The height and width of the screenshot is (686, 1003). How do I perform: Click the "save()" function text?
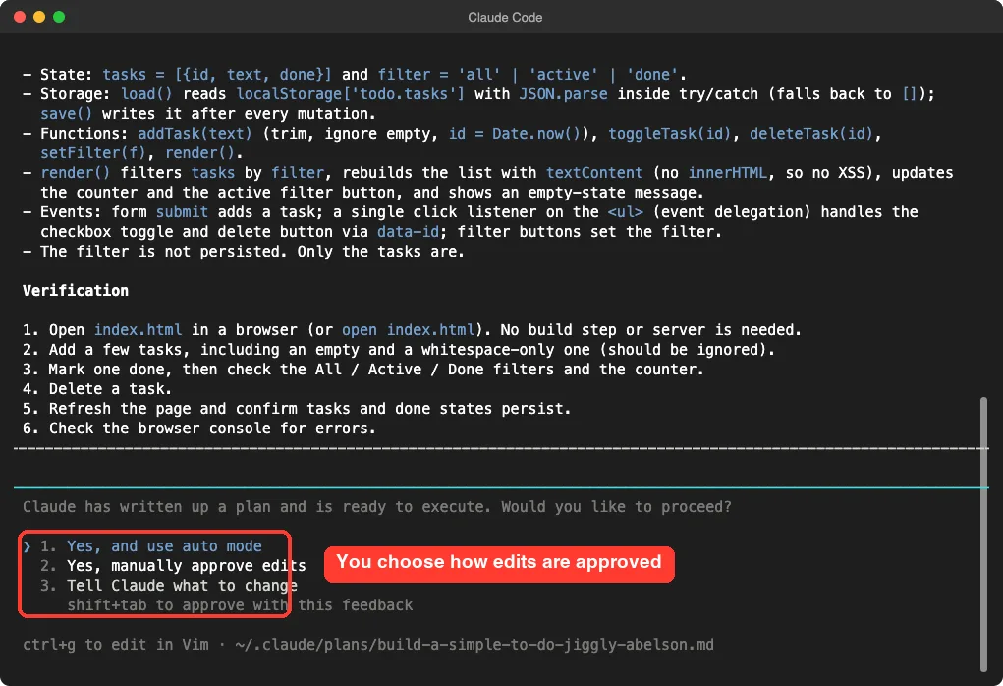(67, 114)
